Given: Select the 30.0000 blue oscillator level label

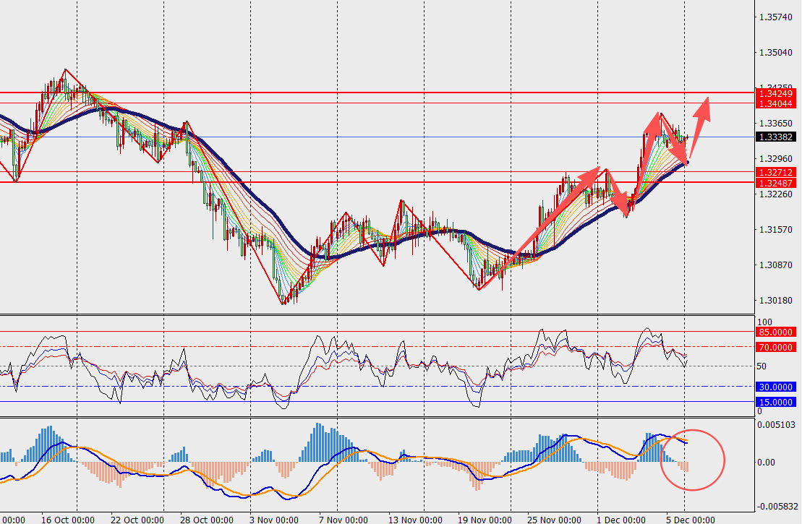Looking at the screenshot, I should coord(775,387).
